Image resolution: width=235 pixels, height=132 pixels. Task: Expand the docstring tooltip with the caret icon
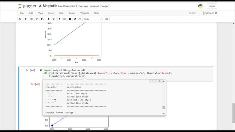[152, 81]
